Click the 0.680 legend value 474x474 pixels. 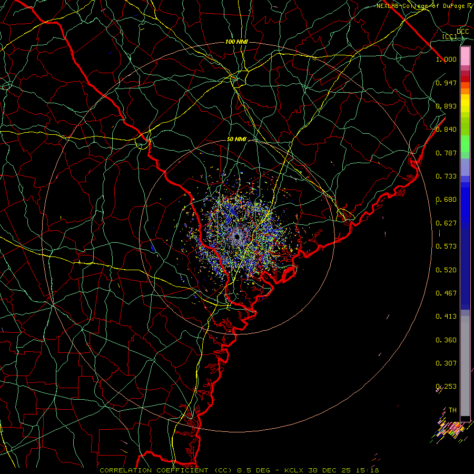[446, 200]
